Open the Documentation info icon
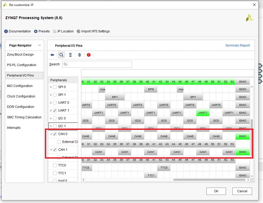Image resolution: width=263 pixels, height=203 pixels. tap(6, 31)
